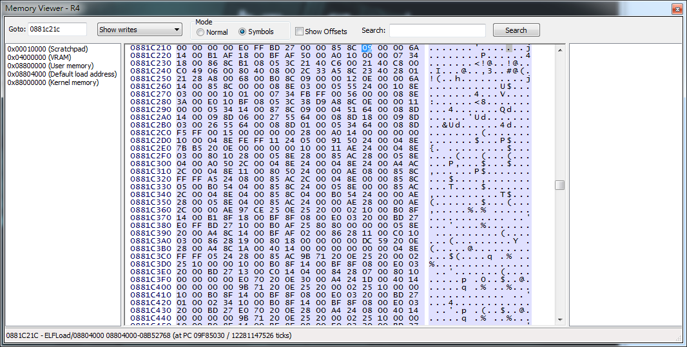The height and width of the screenshot is (347, 687).
Task: Click the 7B byte in row 0881C2E0
Action: [x=181, y=148]
